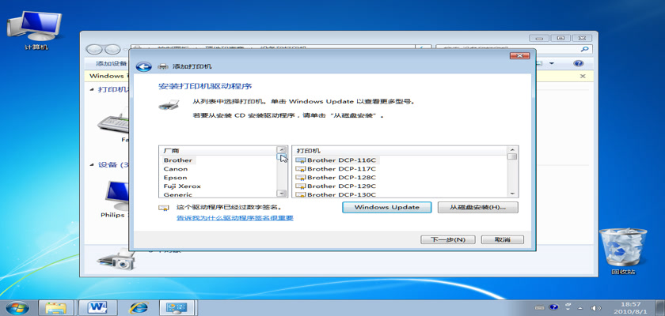
Task: Open the Recycle Bin on desktop
Action: point(623,251)
